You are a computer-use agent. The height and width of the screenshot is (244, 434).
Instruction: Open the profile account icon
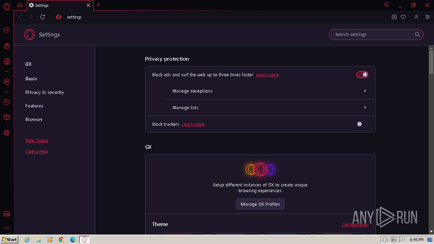(x=416, y=17)
